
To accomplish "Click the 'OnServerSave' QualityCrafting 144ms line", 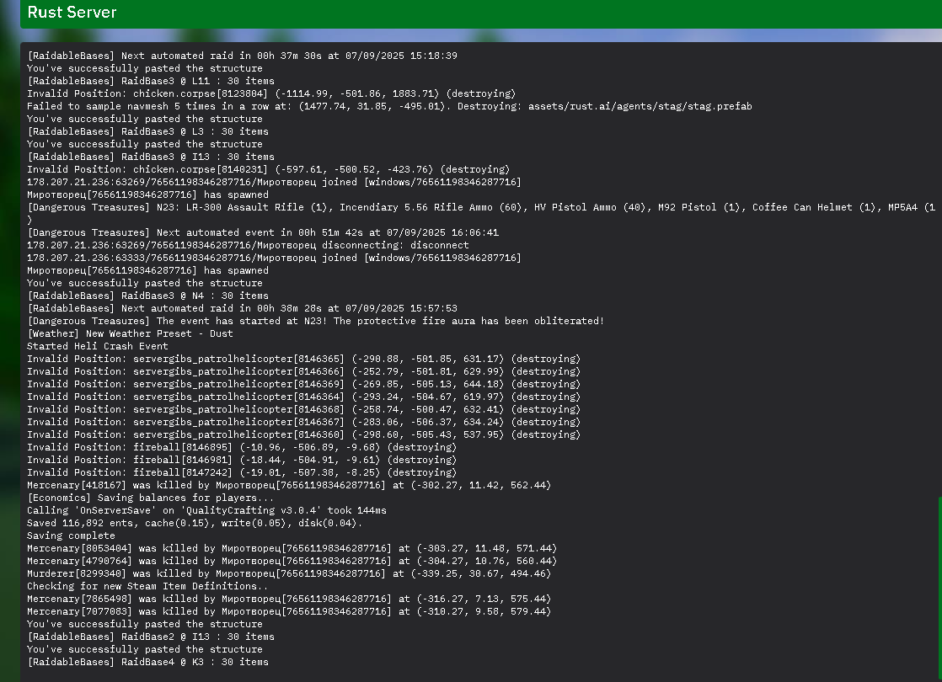I will pyautogui.click(x=206, y=509).
